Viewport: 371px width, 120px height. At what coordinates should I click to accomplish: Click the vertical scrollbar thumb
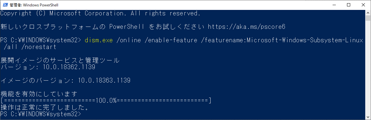pos(368,18)
